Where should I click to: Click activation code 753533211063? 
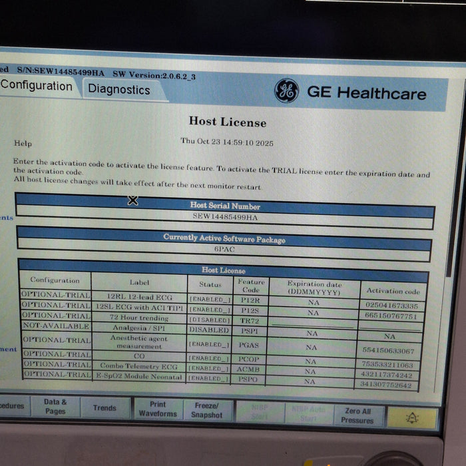[387, 365]
